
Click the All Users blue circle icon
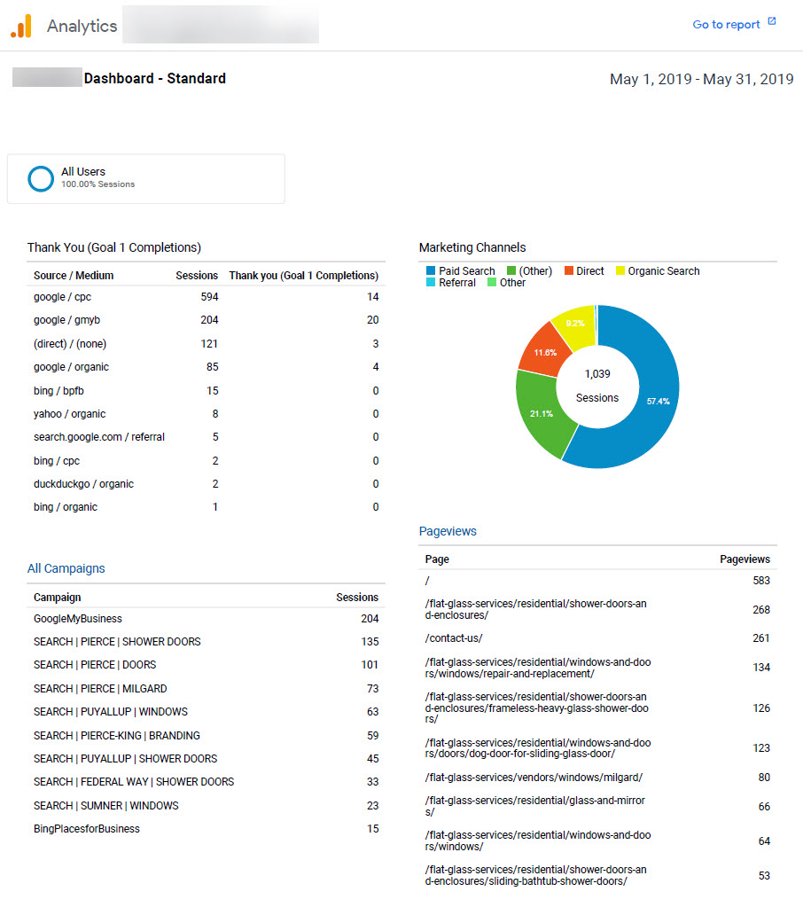[x=41, y=178]
